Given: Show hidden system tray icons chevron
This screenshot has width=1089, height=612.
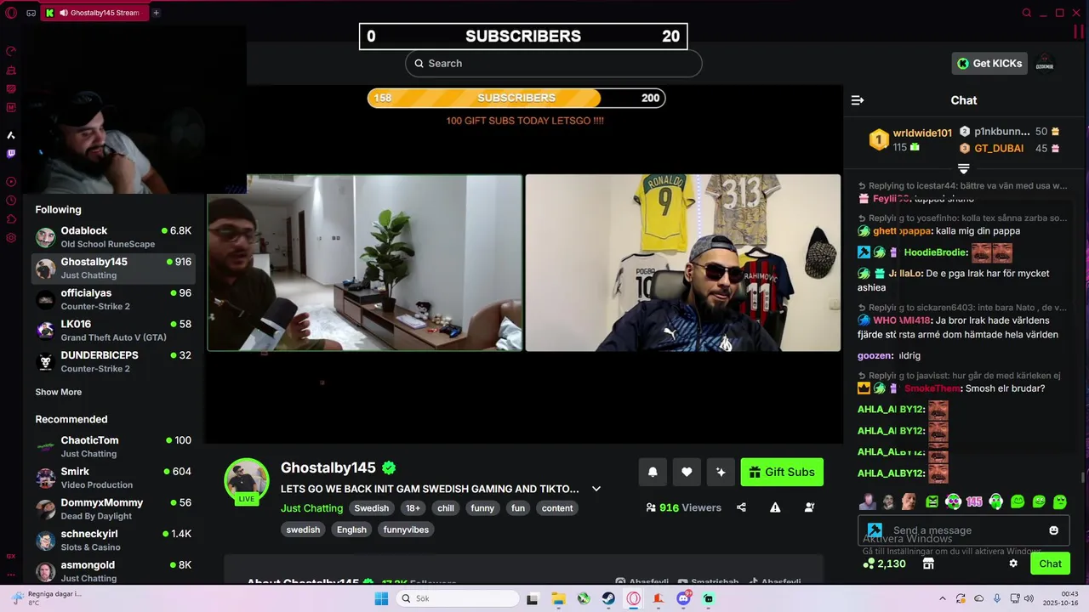Looking at the screenshot, I should point(942,598).
